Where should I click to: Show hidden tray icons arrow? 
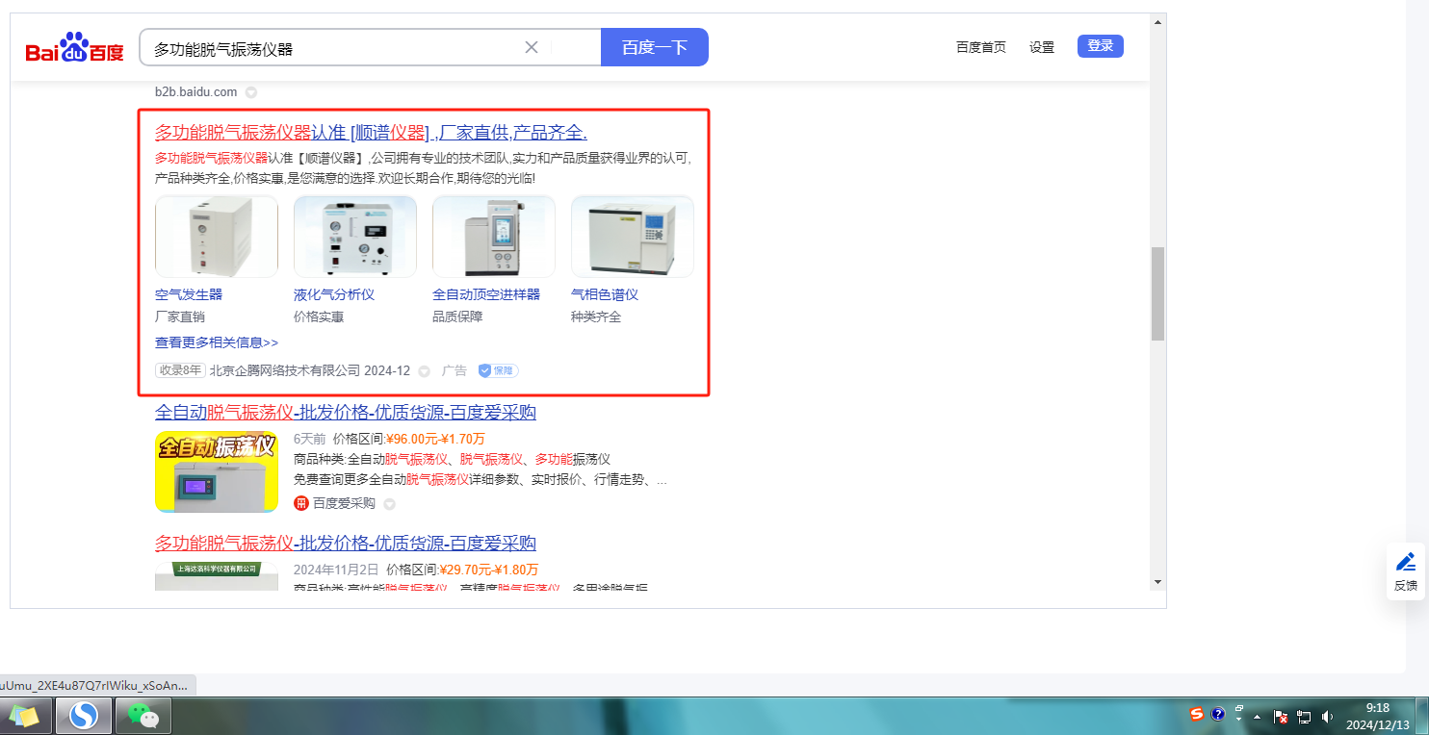click(x=1257, y=717)
